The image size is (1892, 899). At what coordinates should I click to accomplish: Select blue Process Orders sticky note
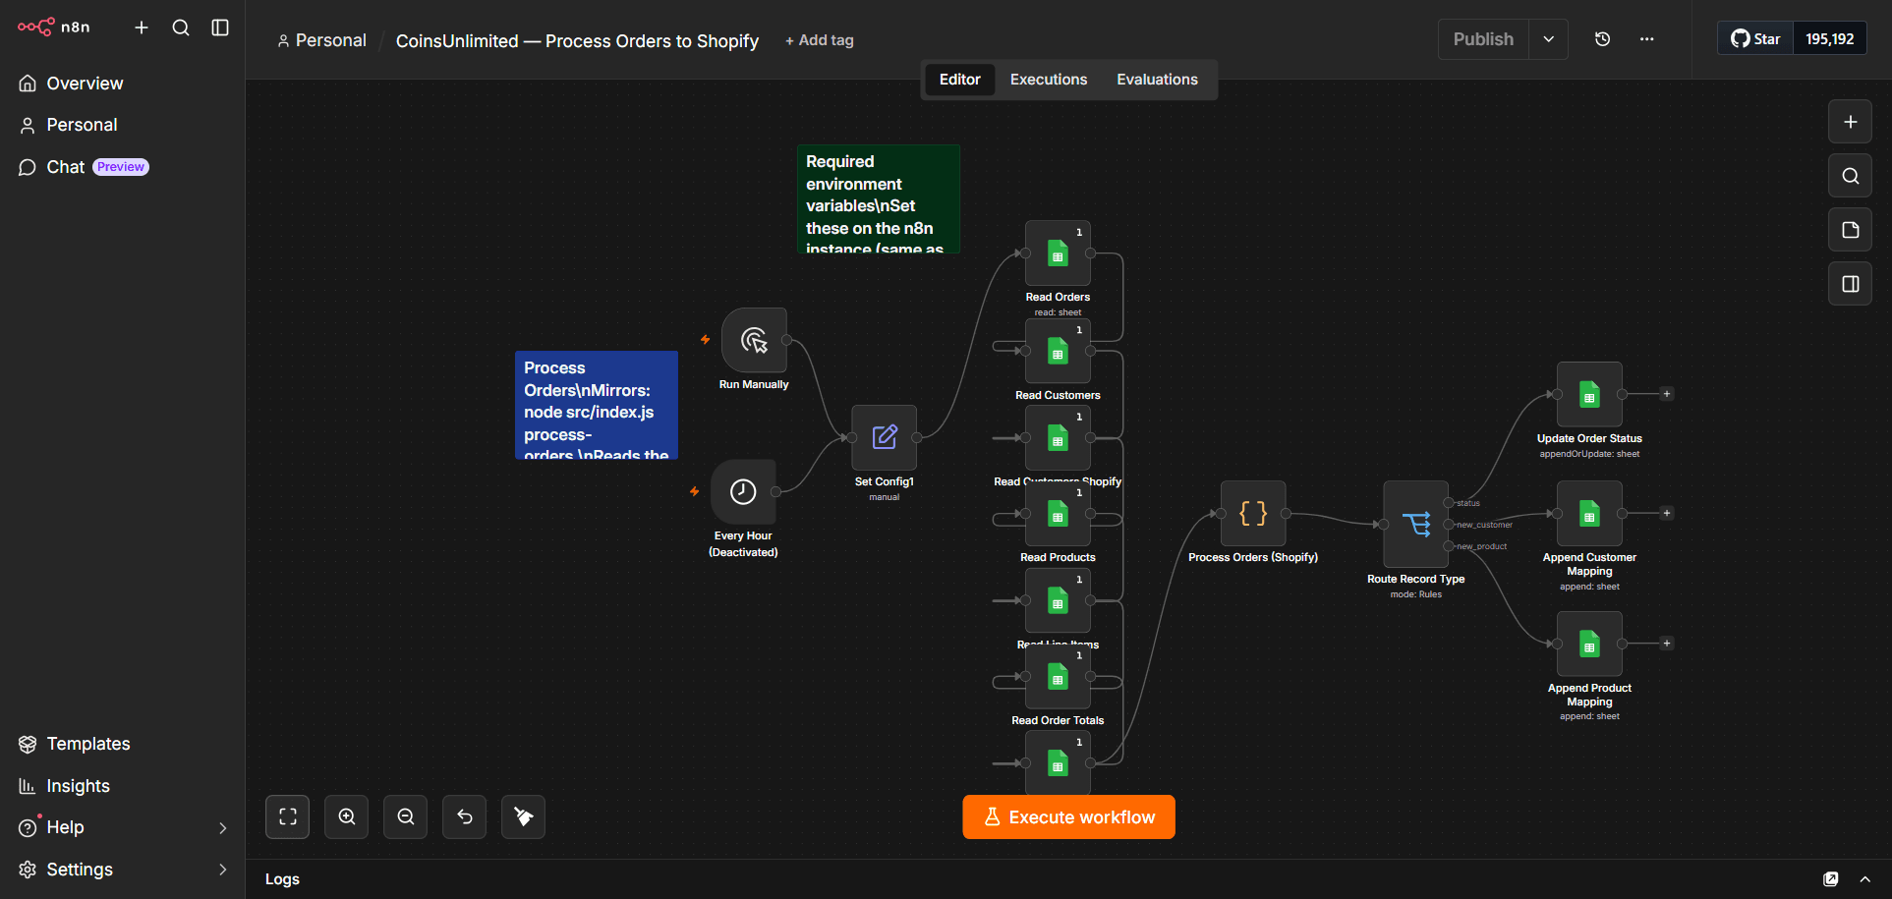click(x=597, y=405)
